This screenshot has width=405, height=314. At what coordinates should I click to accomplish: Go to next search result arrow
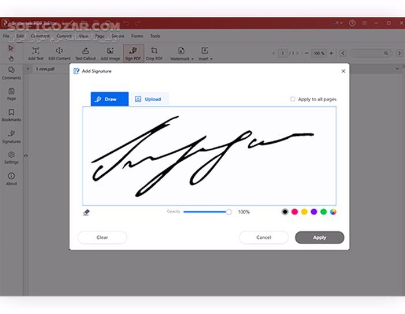click(x=399, y=53)
